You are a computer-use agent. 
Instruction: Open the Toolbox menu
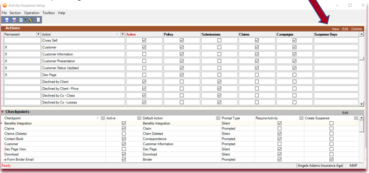coord(48,13)
